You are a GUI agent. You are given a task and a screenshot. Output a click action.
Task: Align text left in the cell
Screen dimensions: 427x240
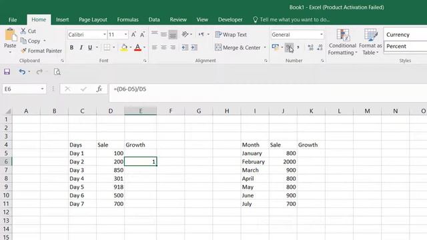click(x=154, y=47)
